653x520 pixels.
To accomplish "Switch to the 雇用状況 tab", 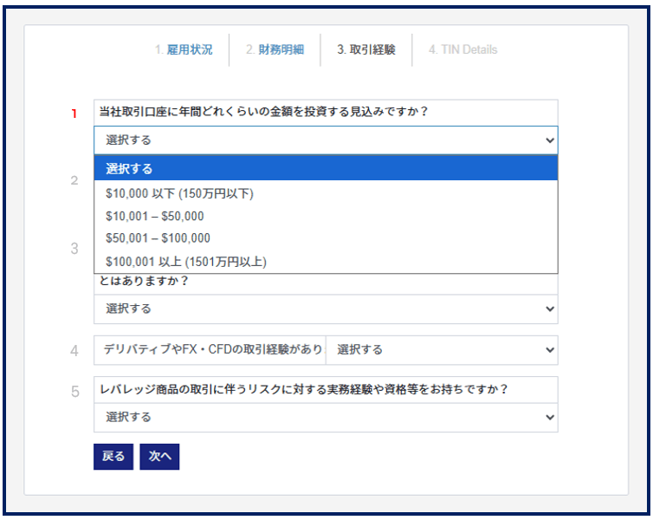I will click(184, 50).
